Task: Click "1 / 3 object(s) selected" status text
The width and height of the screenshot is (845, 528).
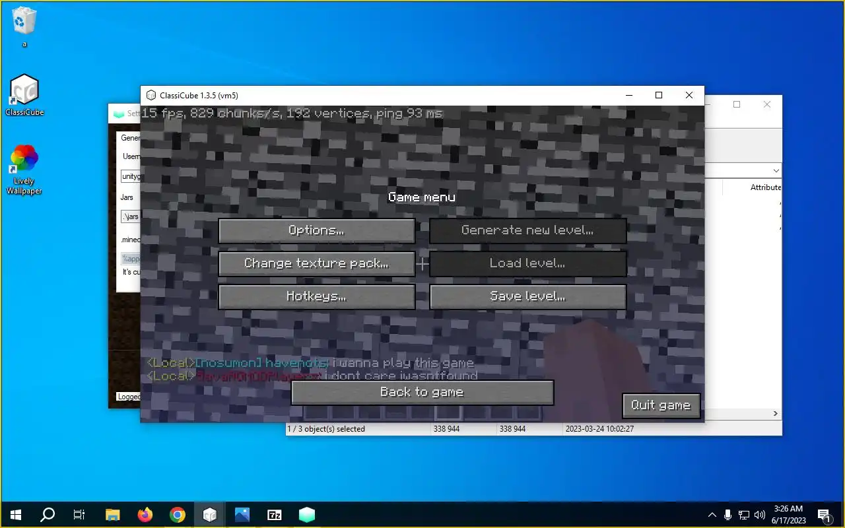Action: pos(326,429)
